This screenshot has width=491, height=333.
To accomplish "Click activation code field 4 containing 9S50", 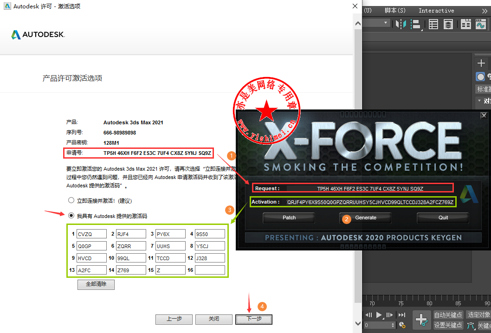I will (x=210, y=234).
